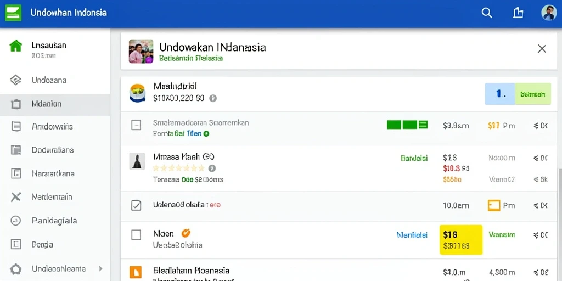Click the tools icon beside Netdemain
The image size is (562, 281).
16,197
